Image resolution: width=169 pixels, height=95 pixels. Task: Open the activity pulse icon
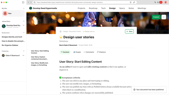point(155,2)
